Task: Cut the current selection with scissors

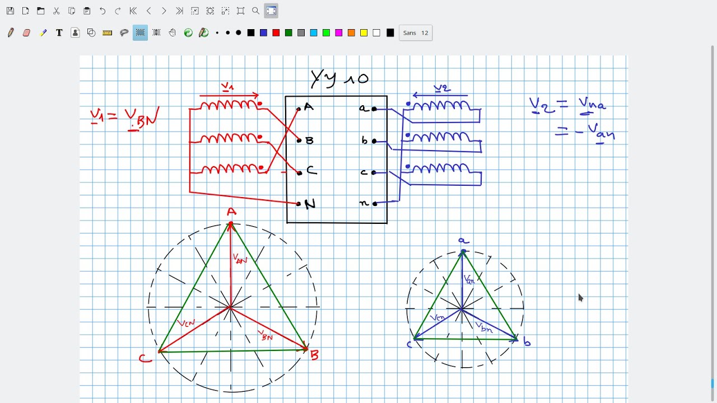Action: pyautogui.click(x=57, y=11)
